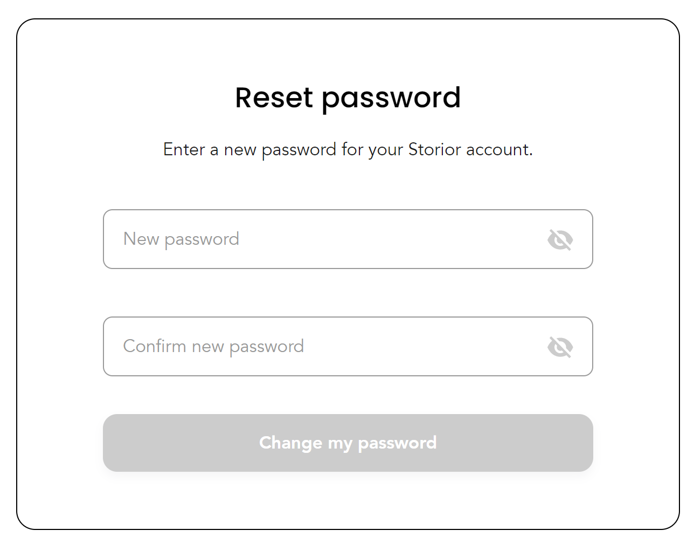Place the cursor on the 'Confirm new password' placeholder
Image resolution: width=694 pixels, height=544 pixels.
213,346
